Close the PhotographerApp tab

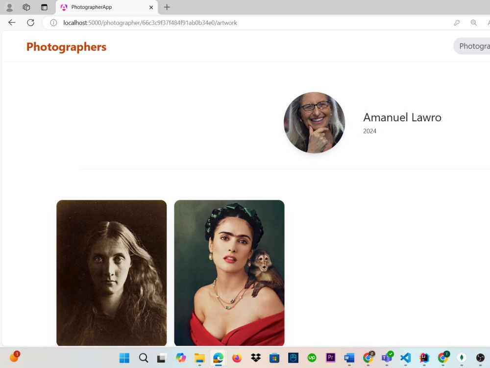pos(151,7)
